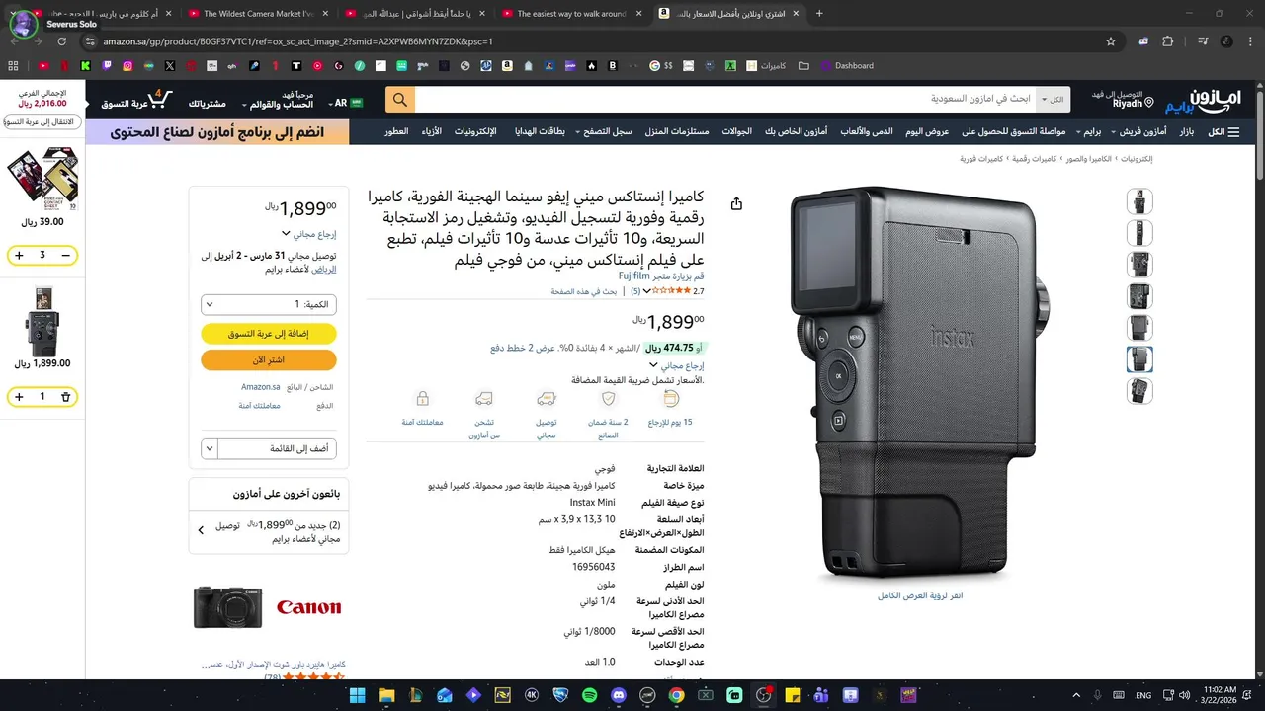This screenshot has width=1265, height=711.
Task: Click the 2 year warranty shield icon
Action: [609, 399]
